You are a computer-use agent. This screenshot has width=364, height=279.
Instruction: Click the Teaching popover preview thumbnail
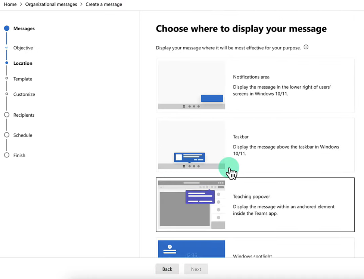point(192,205)
